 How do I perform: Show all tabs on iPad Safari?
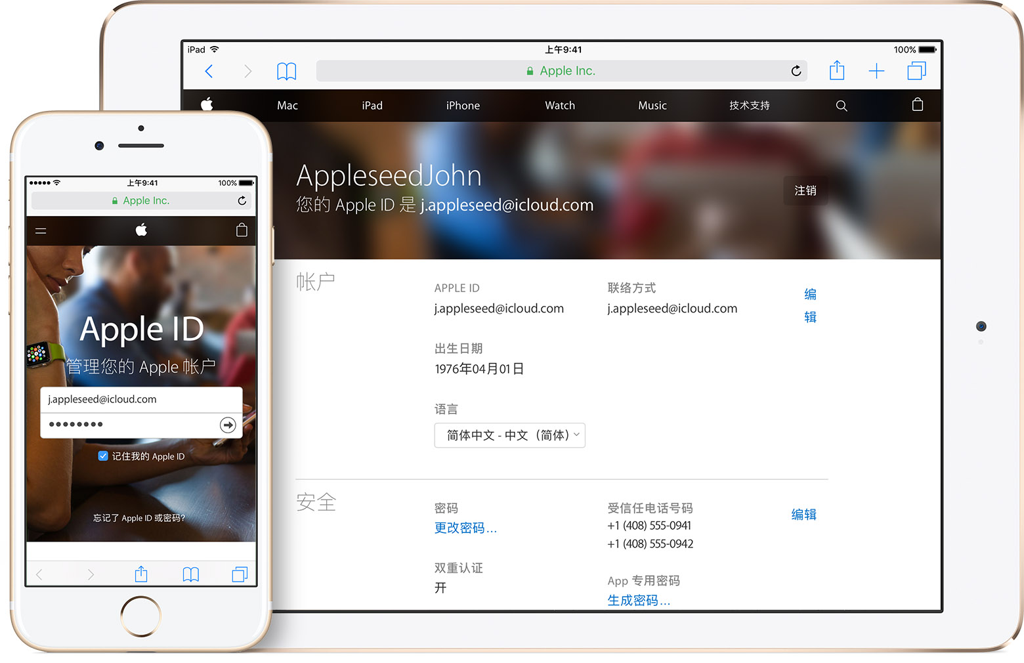pyautogui.click(x=916, y=71)
